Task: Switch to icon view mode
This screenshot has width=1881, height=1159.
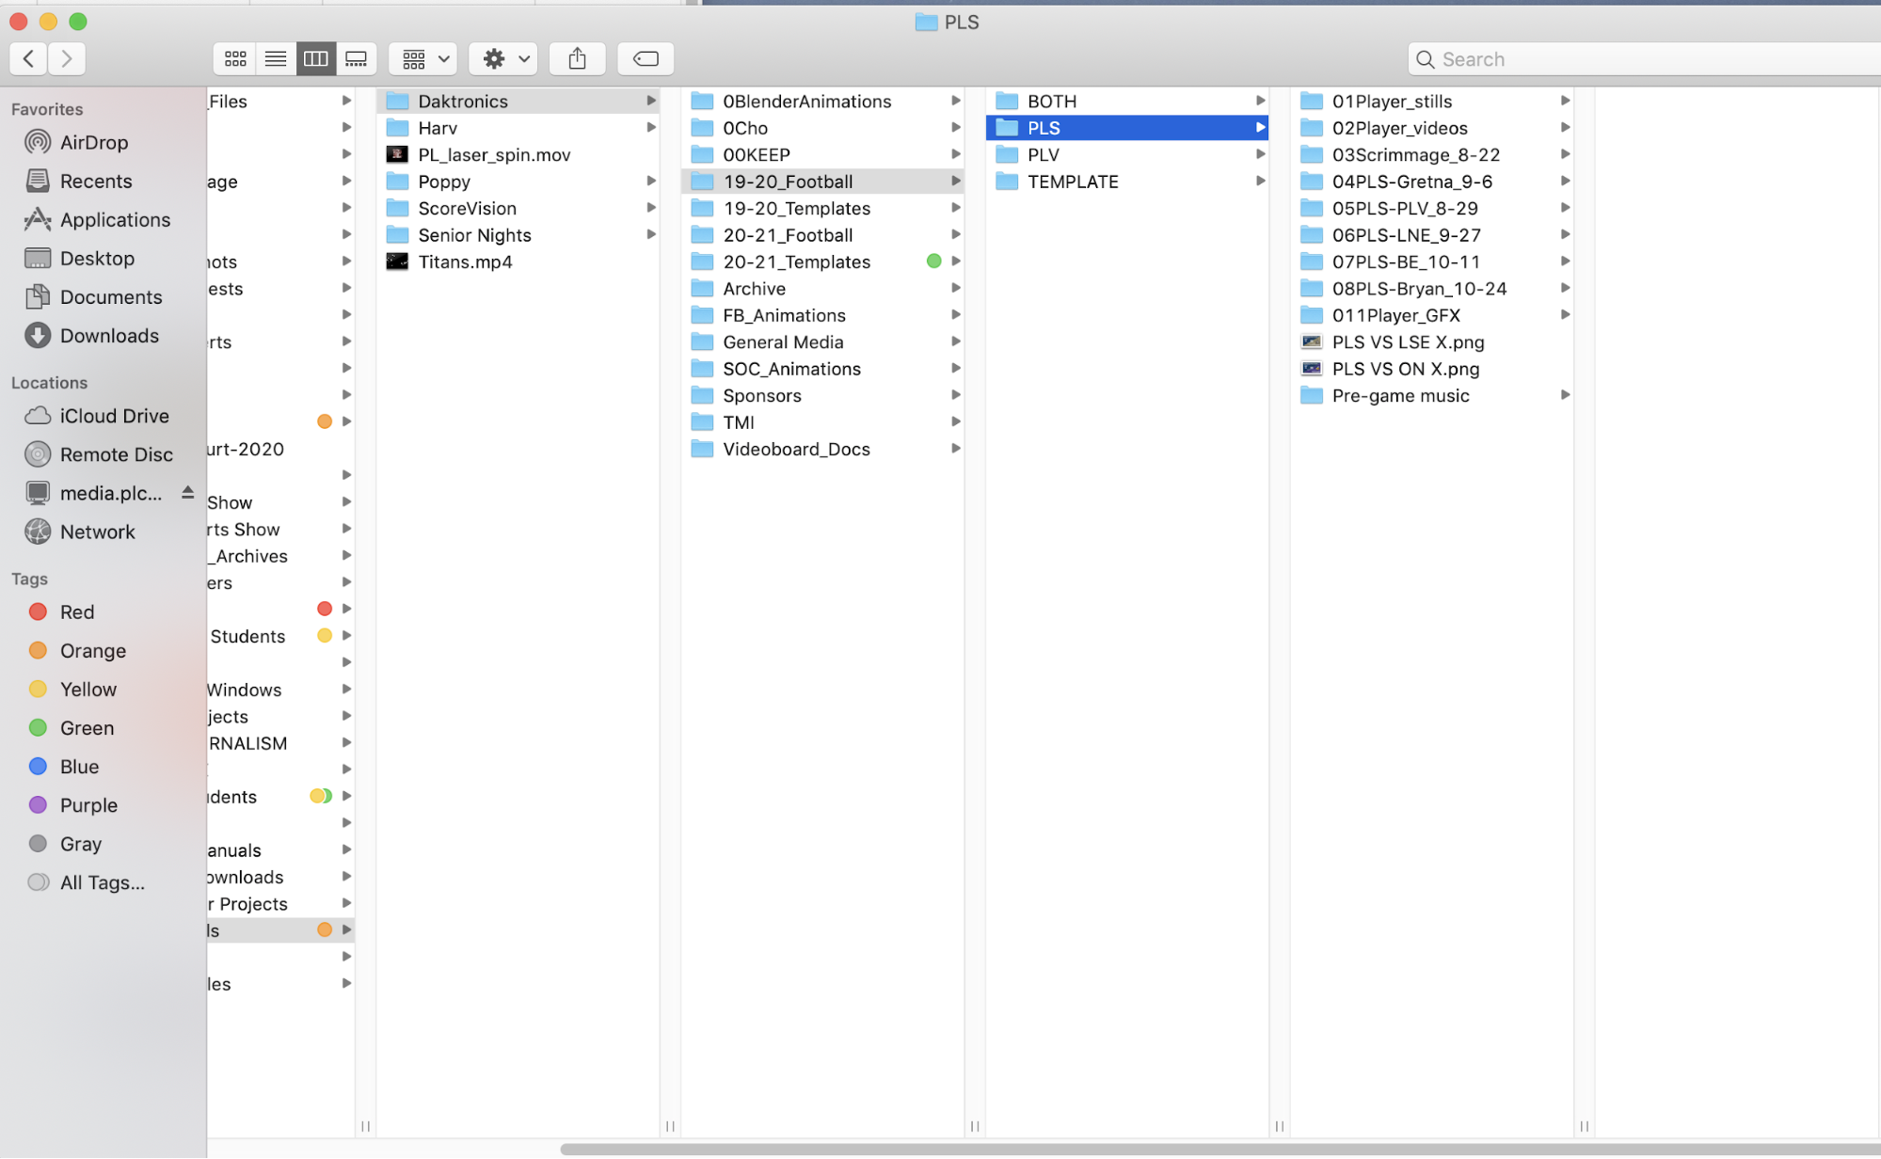Action: tap(235, 59)
